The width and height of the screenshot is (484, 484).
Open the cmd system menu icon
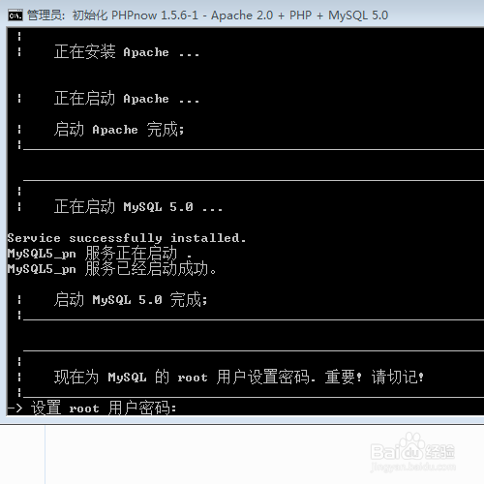coord(15,15)
